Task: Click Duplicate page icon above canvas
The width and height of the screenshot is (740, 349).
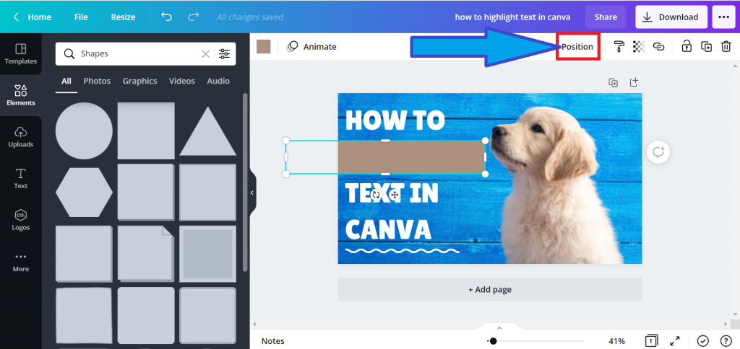Action: [613, 82]
